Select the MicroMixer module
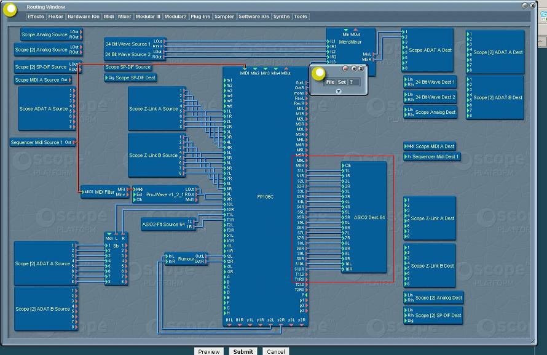 [x=350, y=42]
